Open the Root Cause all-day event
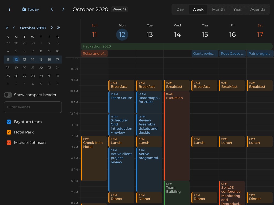 pos(233,53)
